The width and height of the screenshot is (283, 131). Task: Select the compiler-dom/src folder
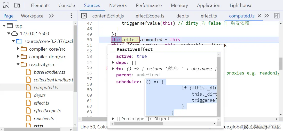(48, 57)
